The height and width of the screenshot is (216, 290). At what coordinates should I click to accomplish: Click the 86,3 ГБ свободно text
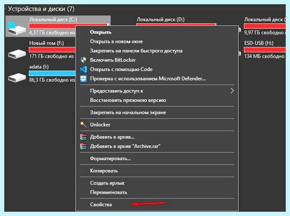(x=52, y=80)
